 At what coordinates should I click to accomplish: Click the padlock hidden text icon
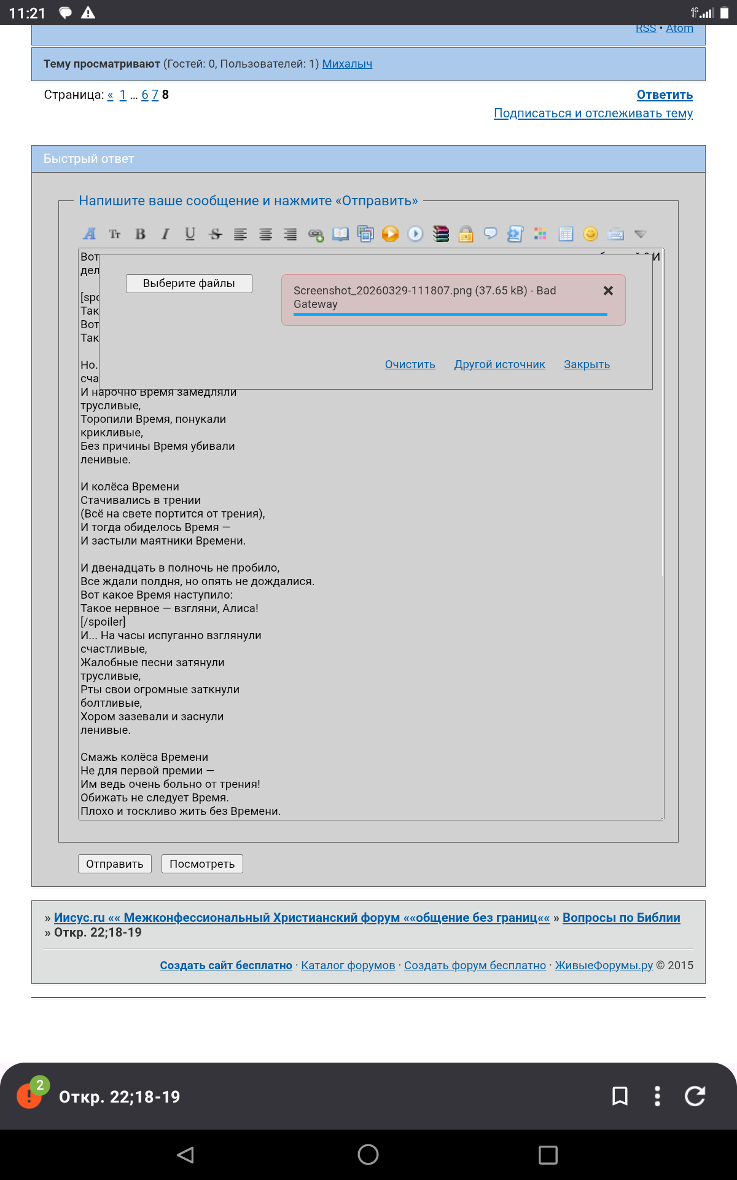466,234
